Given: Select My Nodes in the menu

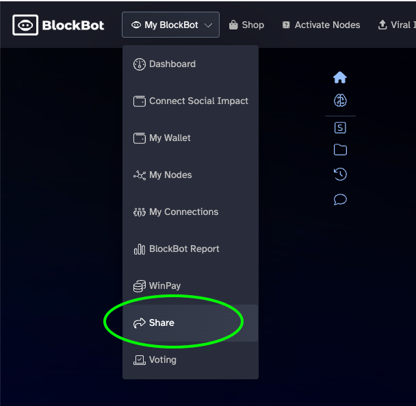Looking at the screenshot, I should pos(190,175).
